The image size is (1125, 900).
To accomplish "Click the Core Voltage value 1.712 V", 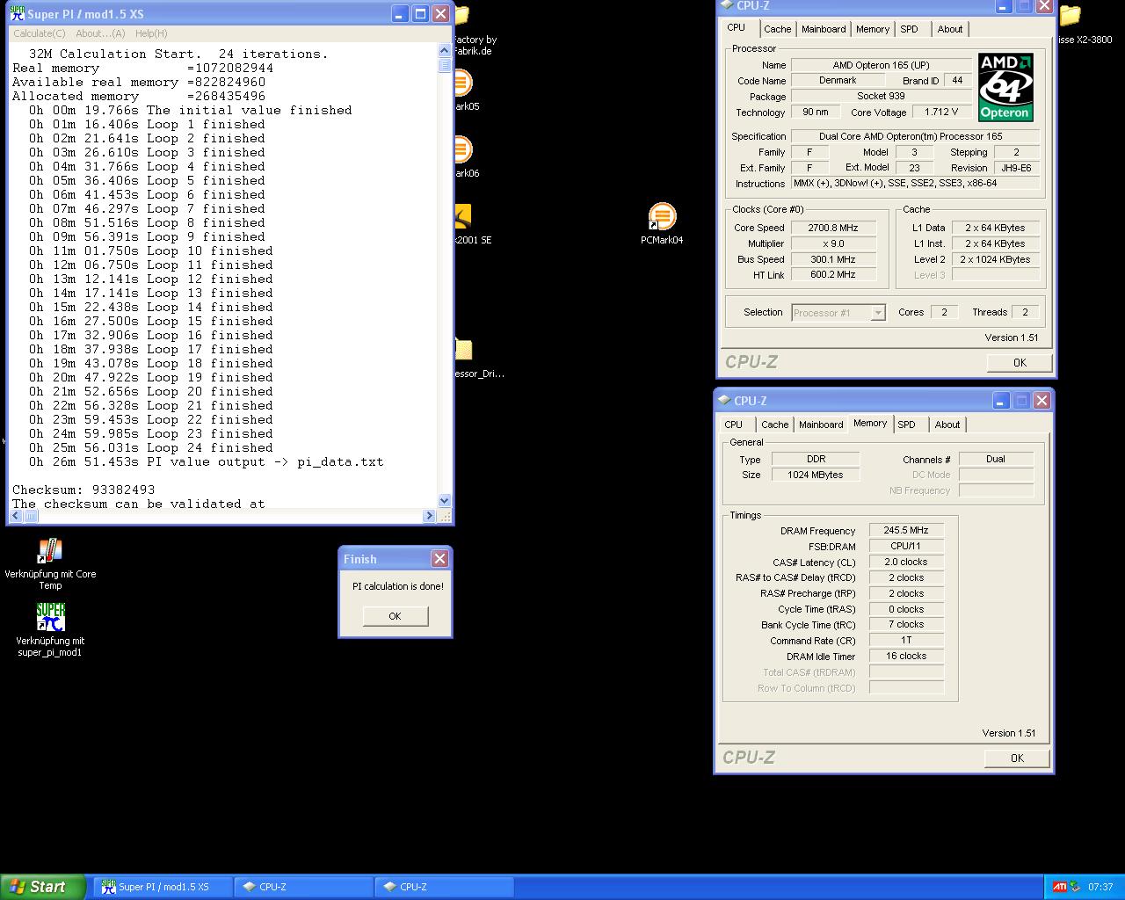I will [941, 112].
